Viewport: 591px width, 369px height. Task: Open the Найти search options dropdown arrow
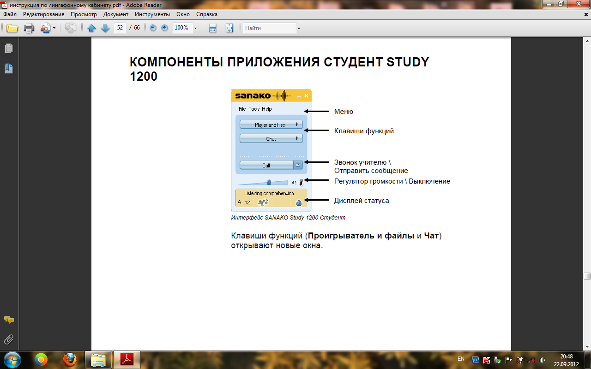pyautogui.click(x=299, y=28)
